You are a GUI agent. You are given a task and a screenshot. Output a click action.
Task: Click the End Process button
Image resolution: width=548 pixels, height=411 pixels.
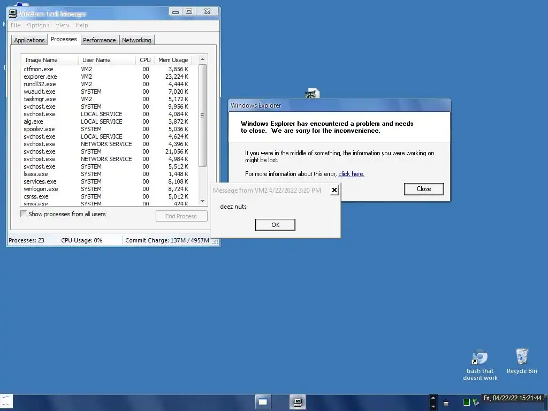pyautogui.click(x=181, y=216)
